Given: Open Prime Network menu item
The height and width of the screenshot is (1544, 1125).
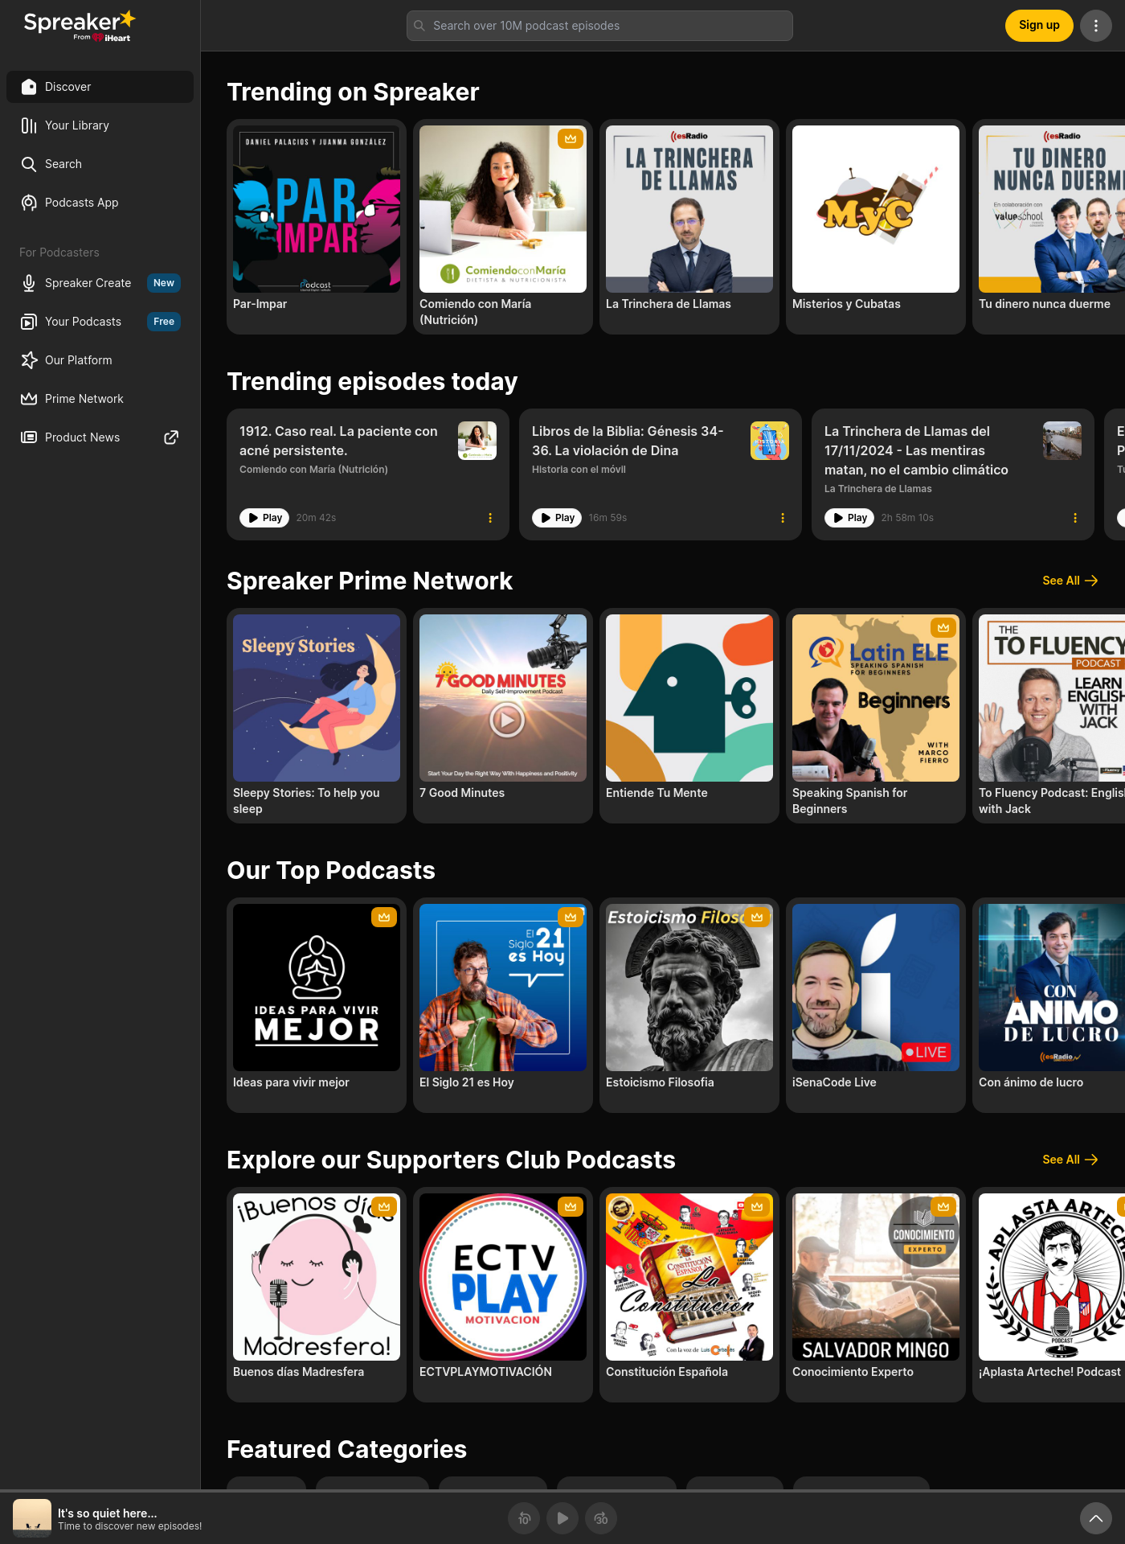Looking at the screenshot, I should tap(100, 399).
